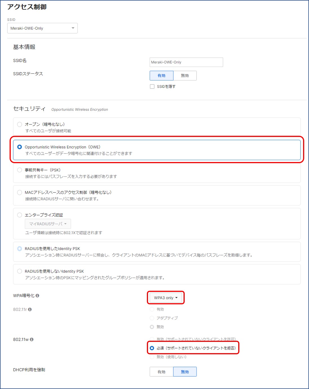Click the text 接続時にRADIUSサーバに問い合わせます。
The image size is (309, 389).
click(x=62, y=199)
